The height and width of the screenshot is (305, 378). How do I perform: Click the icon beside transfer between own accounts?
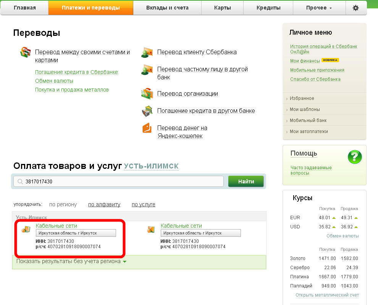(x=26, y=52)
